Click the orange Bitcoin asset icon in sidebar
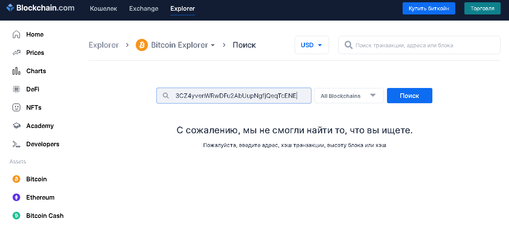Screen dimensions: 509x227 [16, 179]
